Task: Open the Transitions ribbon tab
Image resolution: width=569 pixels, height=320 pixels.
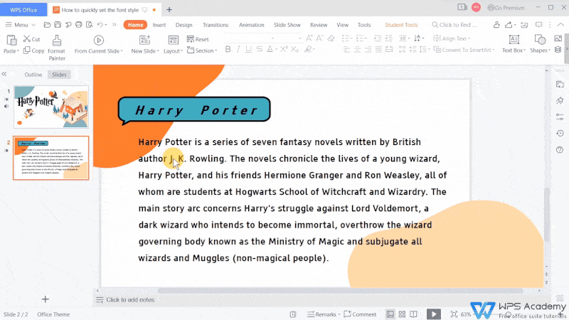Action: click(216, 25)
